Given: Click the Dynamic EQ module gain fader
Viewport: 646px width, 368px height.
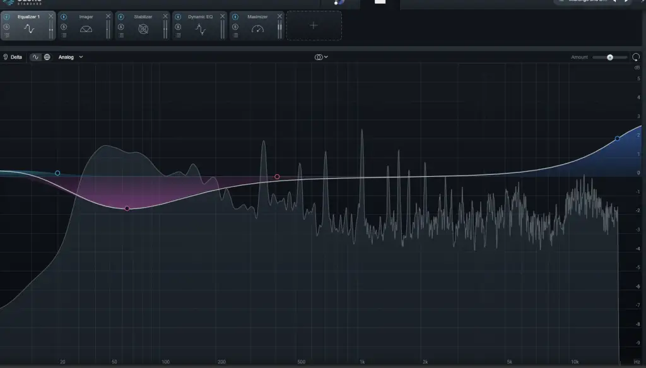Looking at the screenshot, I should (x=223, y=29).
